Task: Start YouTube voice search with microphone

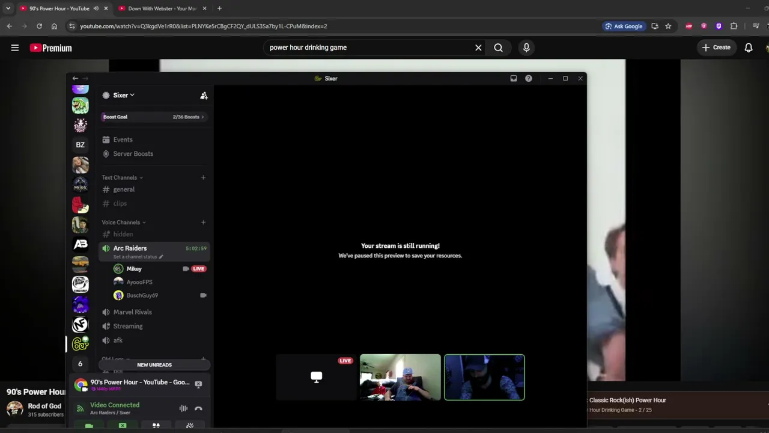Action: [x=526, y=48]
